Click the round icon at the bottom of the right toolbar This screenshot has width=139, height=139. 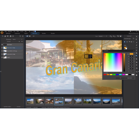pos(137,75)
